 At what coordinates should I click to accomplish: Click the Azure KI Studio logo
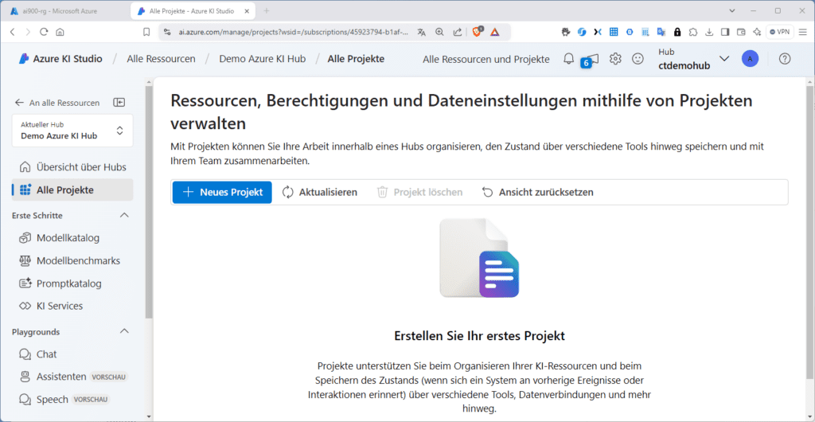(23, 59)
